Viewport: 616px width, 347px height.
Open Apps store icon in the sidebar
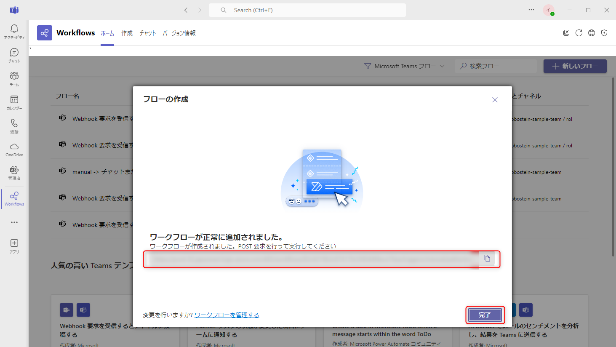[14, 246]
